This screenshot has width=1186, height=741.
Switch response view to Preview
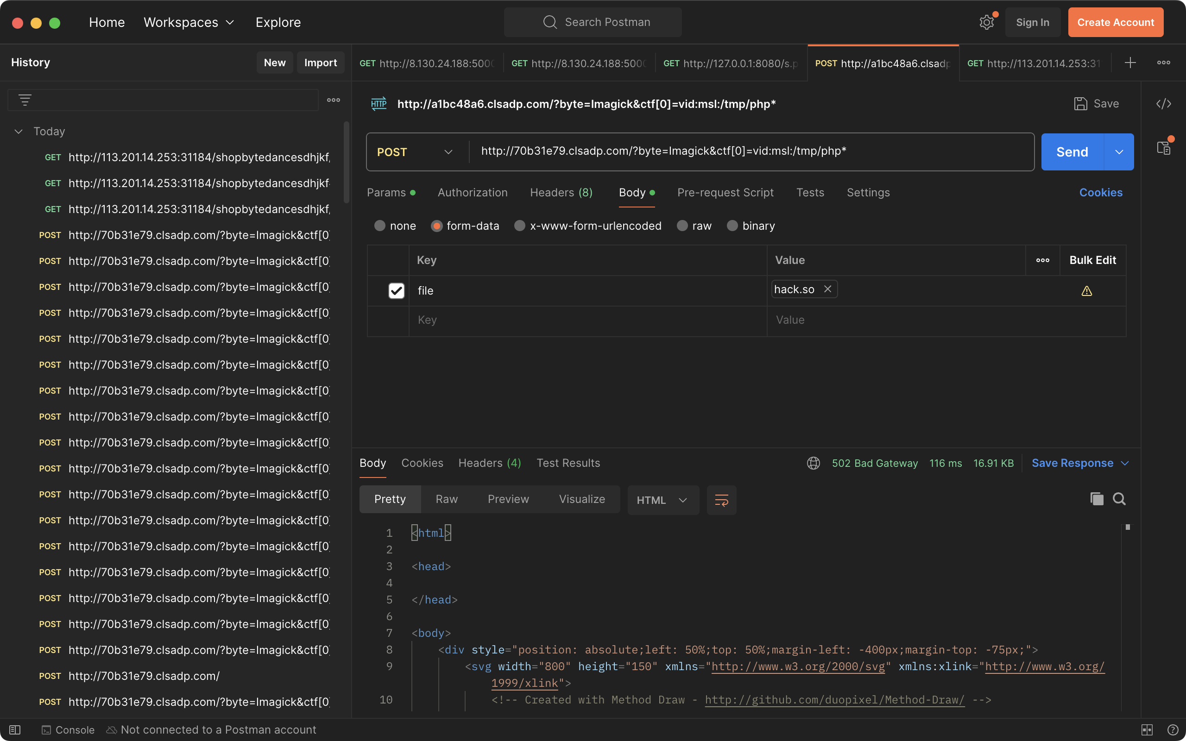point(508,499)
